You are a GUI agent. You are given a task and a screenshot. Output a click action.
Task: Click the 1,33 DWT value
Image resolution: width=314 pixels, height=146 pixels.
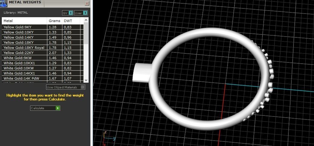pyautogui.click(x=68, y=53)
